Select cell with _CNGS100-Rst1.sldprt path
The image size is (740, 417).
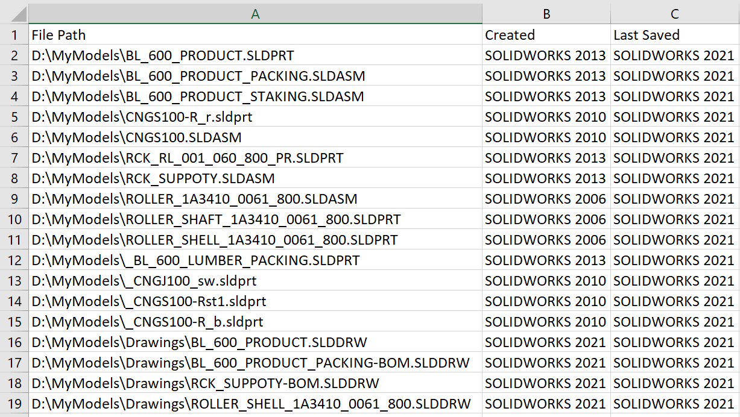[255, 301]
